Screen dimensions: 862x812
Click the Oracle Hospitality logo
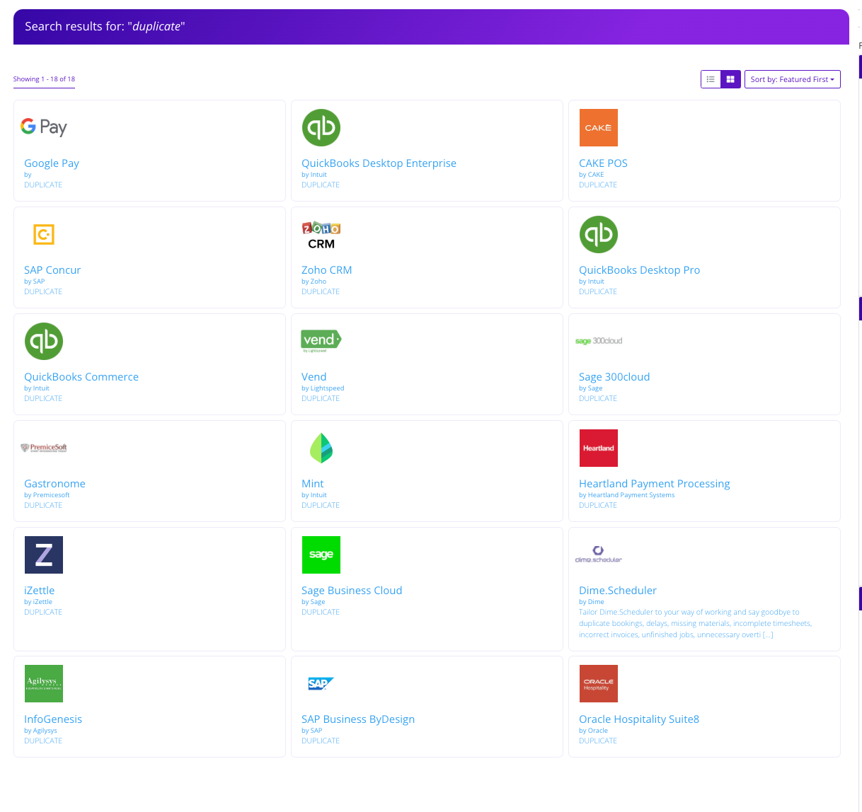tap(599, 684)
